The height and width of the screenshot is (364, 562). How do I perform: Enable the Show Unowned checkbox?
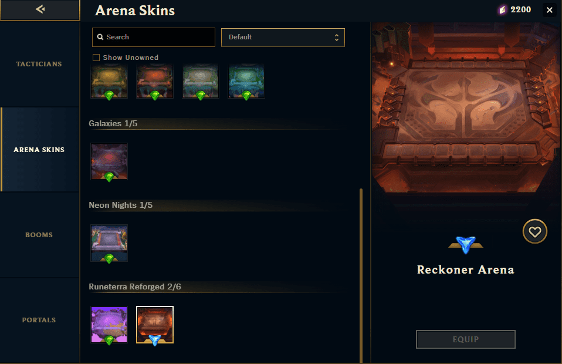click(96, 58)
